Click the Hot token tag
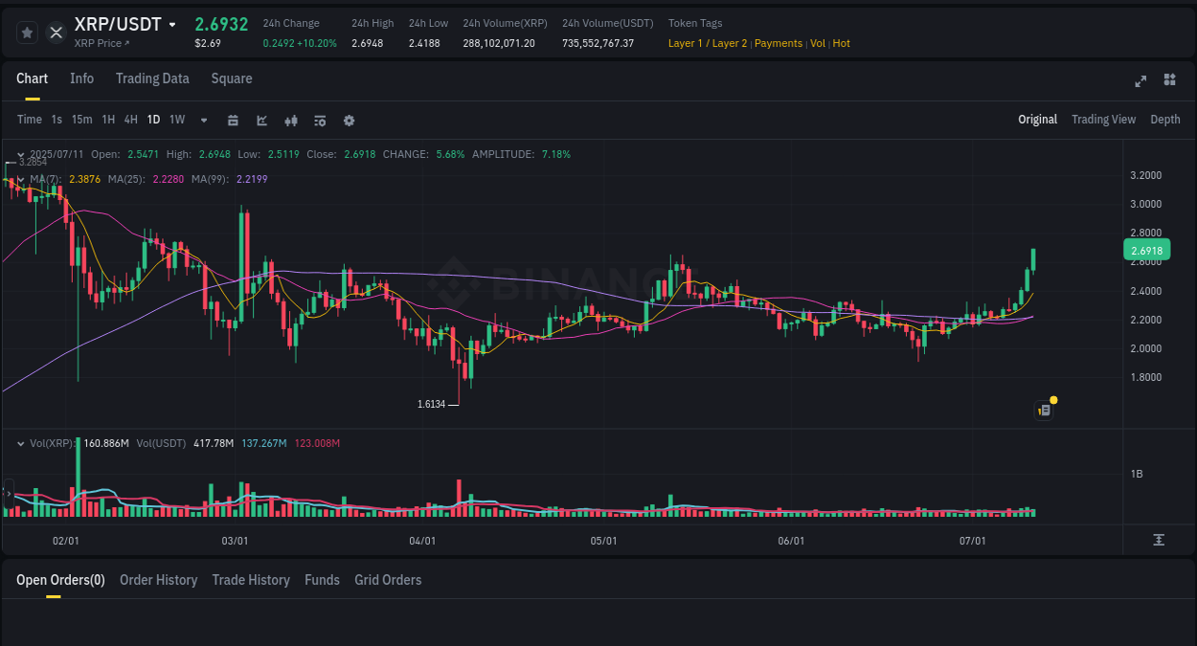The height and width of the screenshot is (646, 1197). point(841,43)
